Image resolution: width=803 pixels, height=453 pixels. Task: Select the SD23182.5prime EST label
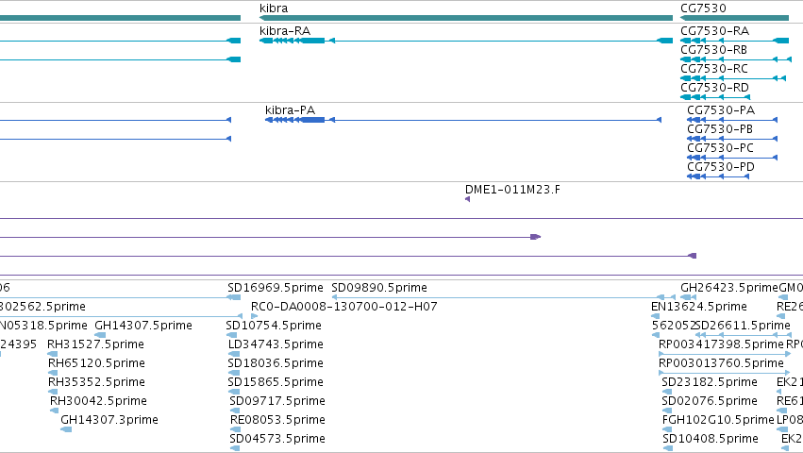pos(710,382)
